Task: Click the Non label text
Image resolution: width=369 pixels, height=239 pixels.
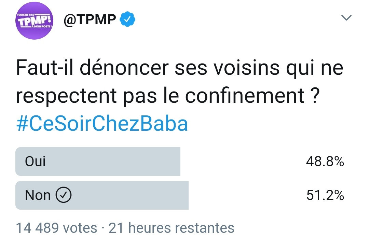Action: click(38, 195)
